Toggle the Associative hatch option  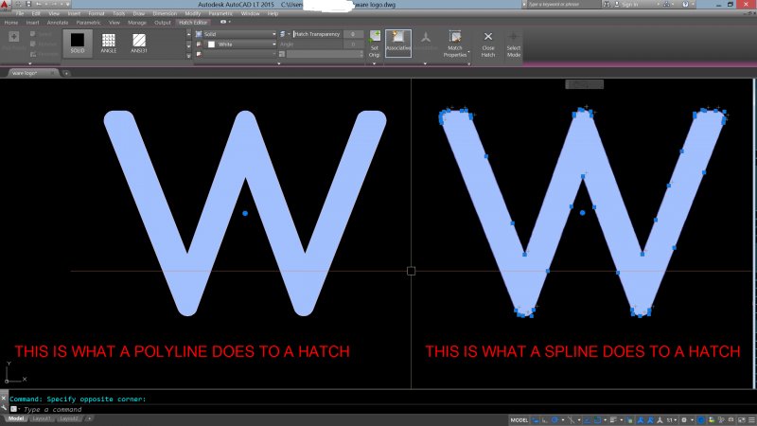click(398, 42)
